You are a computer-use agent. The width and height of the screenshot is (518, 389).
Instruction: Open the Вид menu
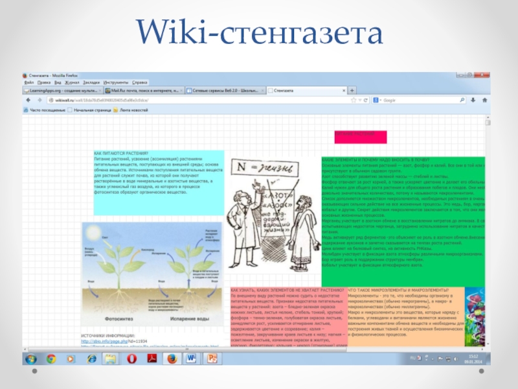click(58, 82)
